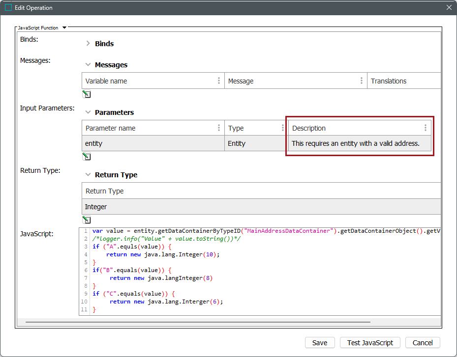The height and width of the screenshot is (357, 457).
Task: Click the edit icon below Messages table
Action: [x=87, y=94]
